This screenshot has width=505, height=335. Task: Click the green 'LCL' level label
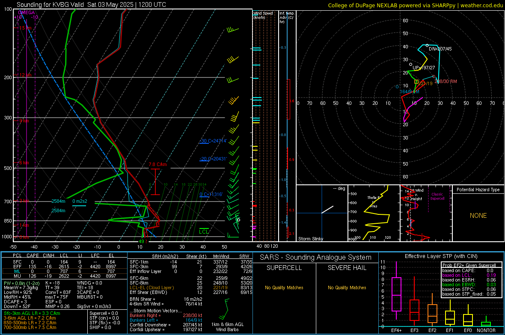(x=204, y=231)
